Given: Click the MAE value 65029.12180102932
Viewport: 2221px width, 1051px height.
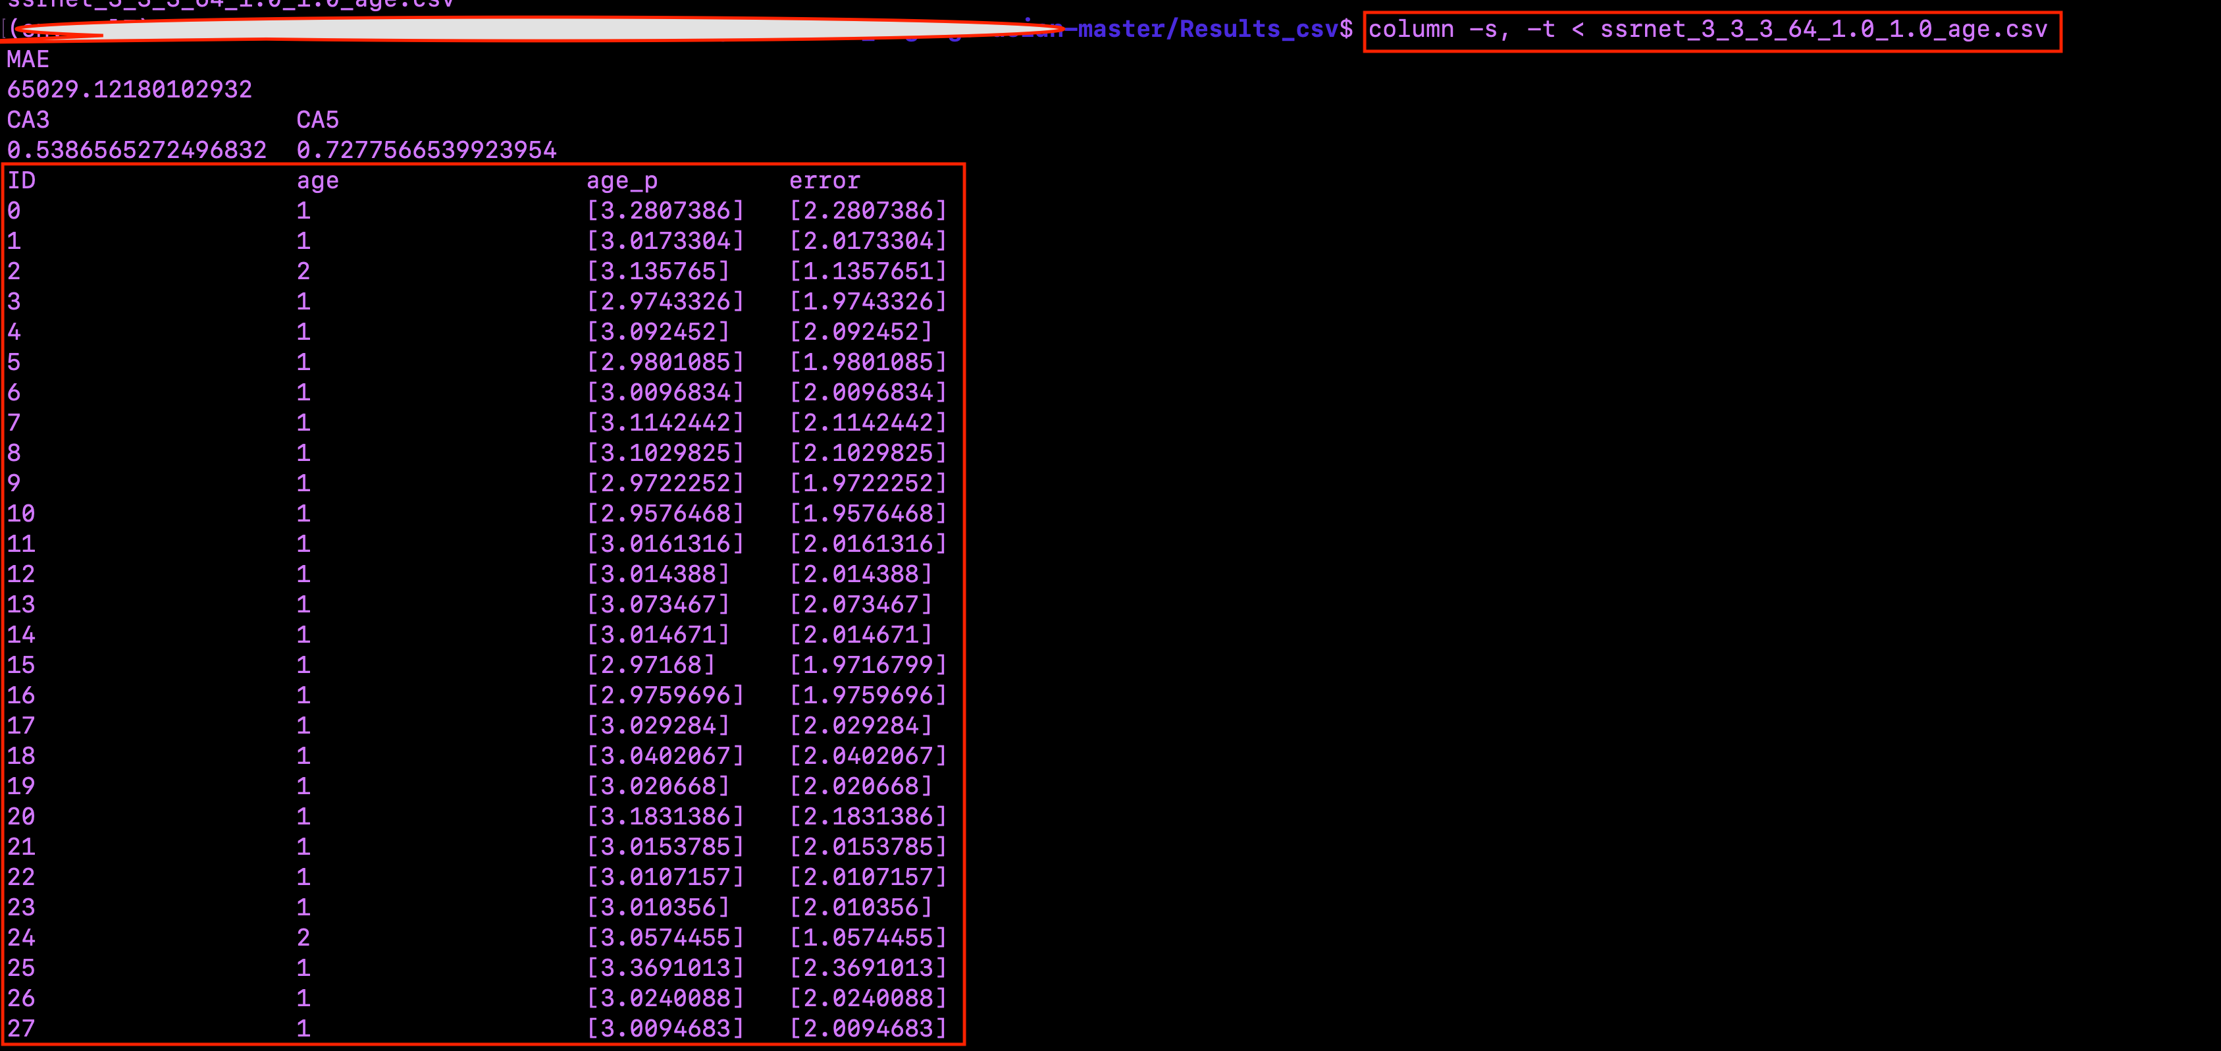Looking at the screenshot, I should coord(129,89).
